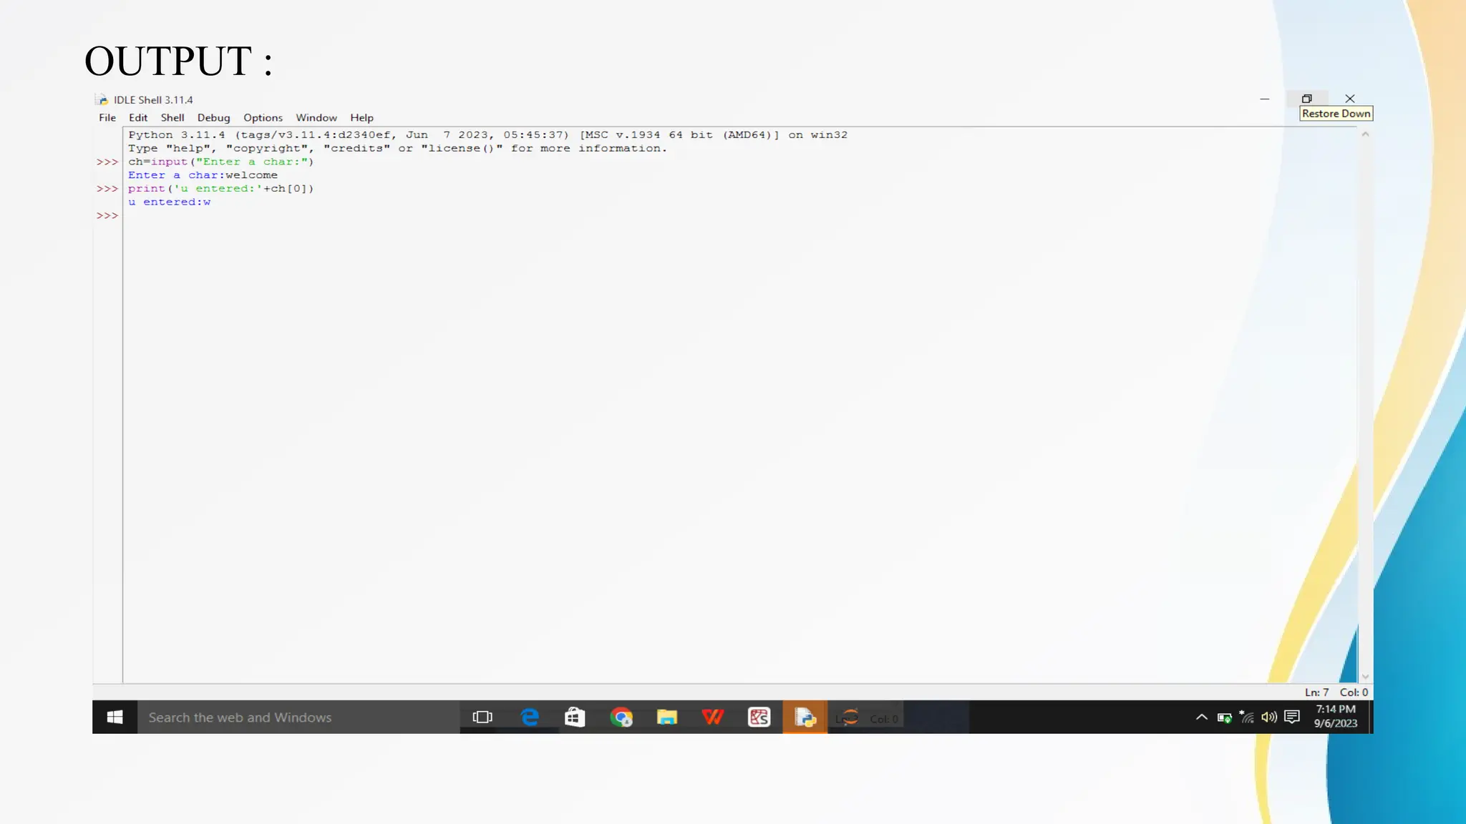
Task: Open the Edit menu
Action: (x=138, y=118)
